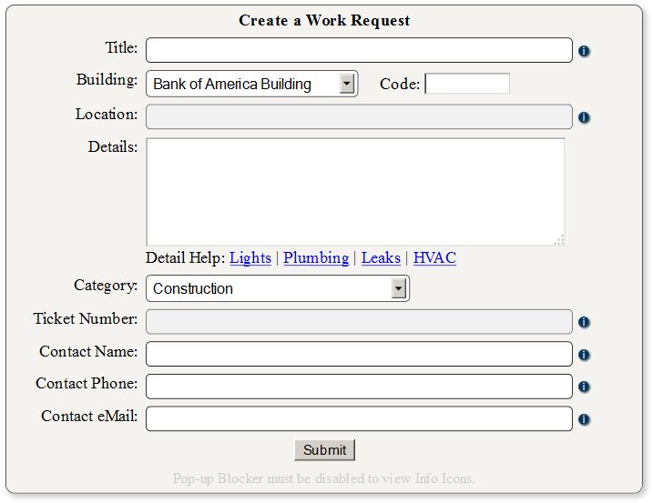Click the Details textarea resize handle
This screenshot has width=653, height=503.
click(x=559, y=240)
